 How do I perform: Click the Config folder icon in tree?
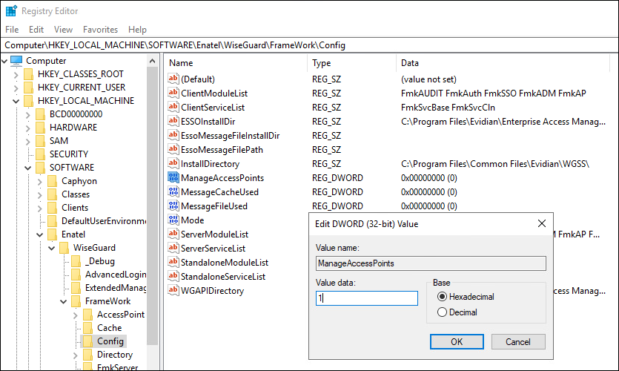[88, 341]
